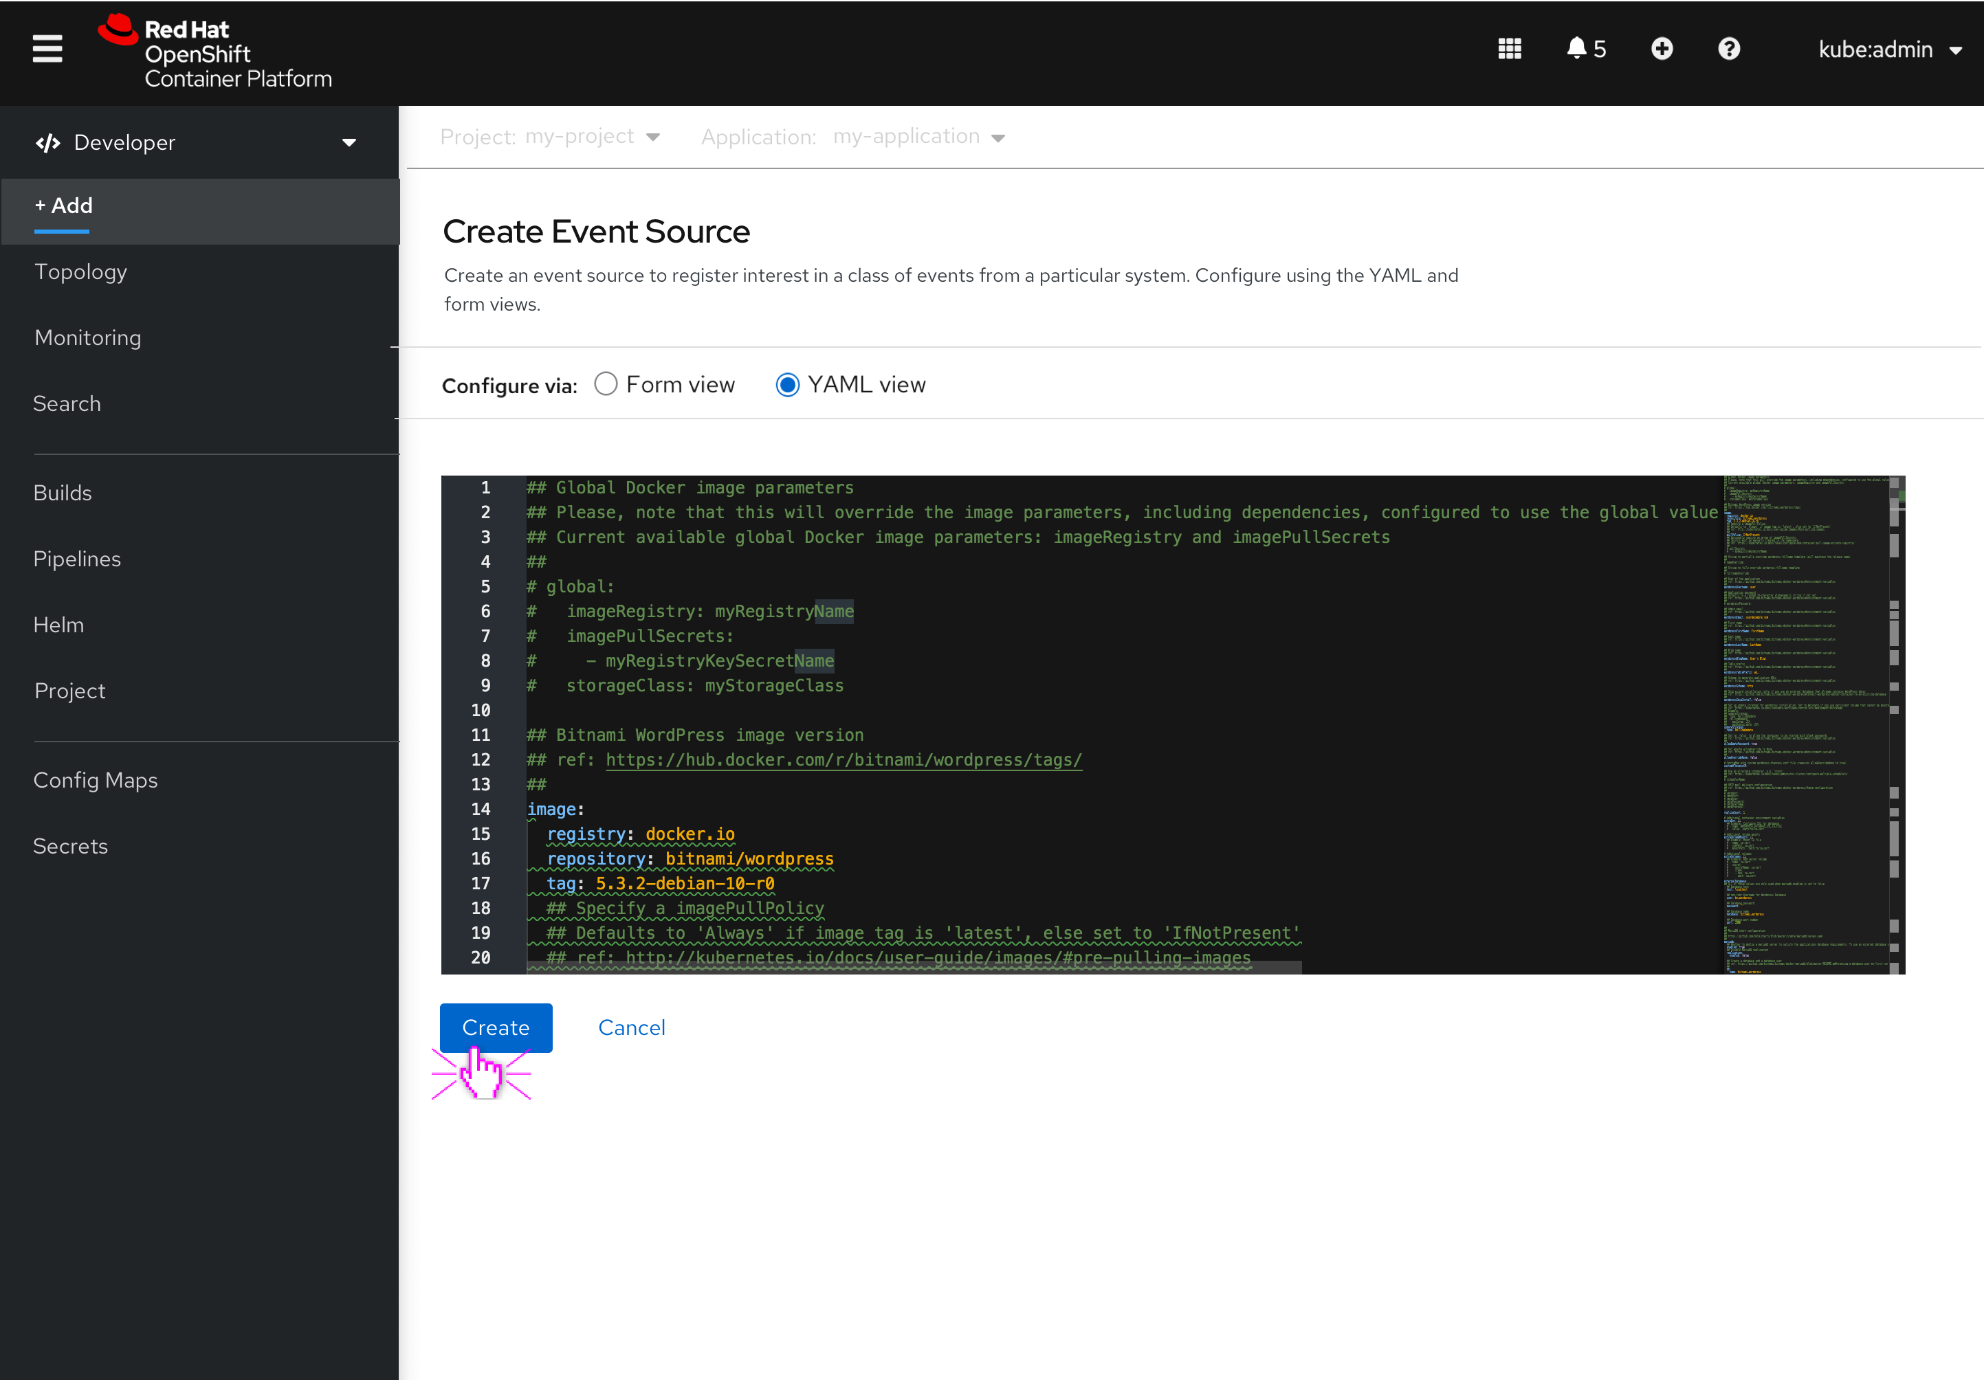Click the hamburger menu icon
This screenshot has width=1984, height=1380.
click(47, 49)
